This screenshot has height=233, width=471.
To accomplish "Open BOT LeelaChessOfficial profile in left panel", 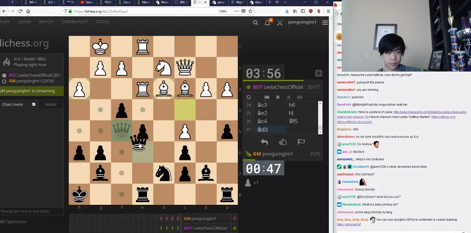I will point(35,75).
